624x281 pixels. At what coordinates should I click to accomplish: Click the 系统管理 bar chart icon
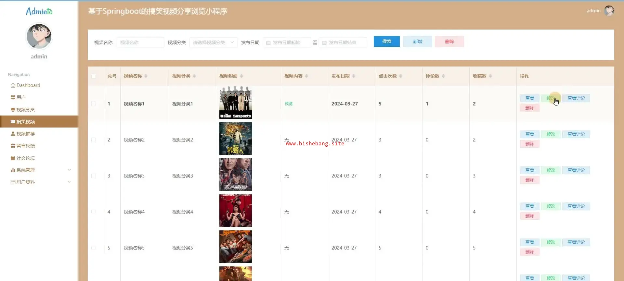13,170
